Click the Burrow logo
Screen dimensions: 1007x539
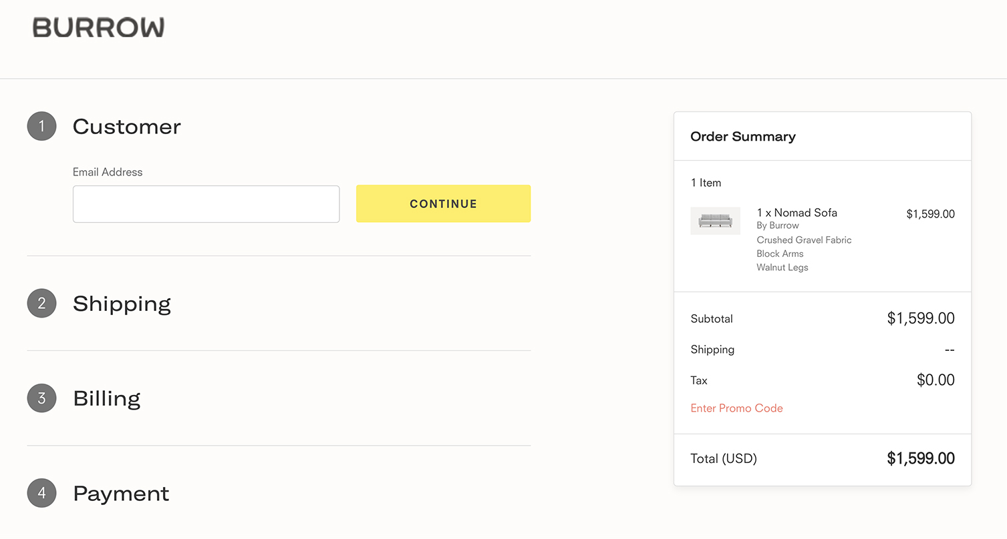tap(98, 27)
